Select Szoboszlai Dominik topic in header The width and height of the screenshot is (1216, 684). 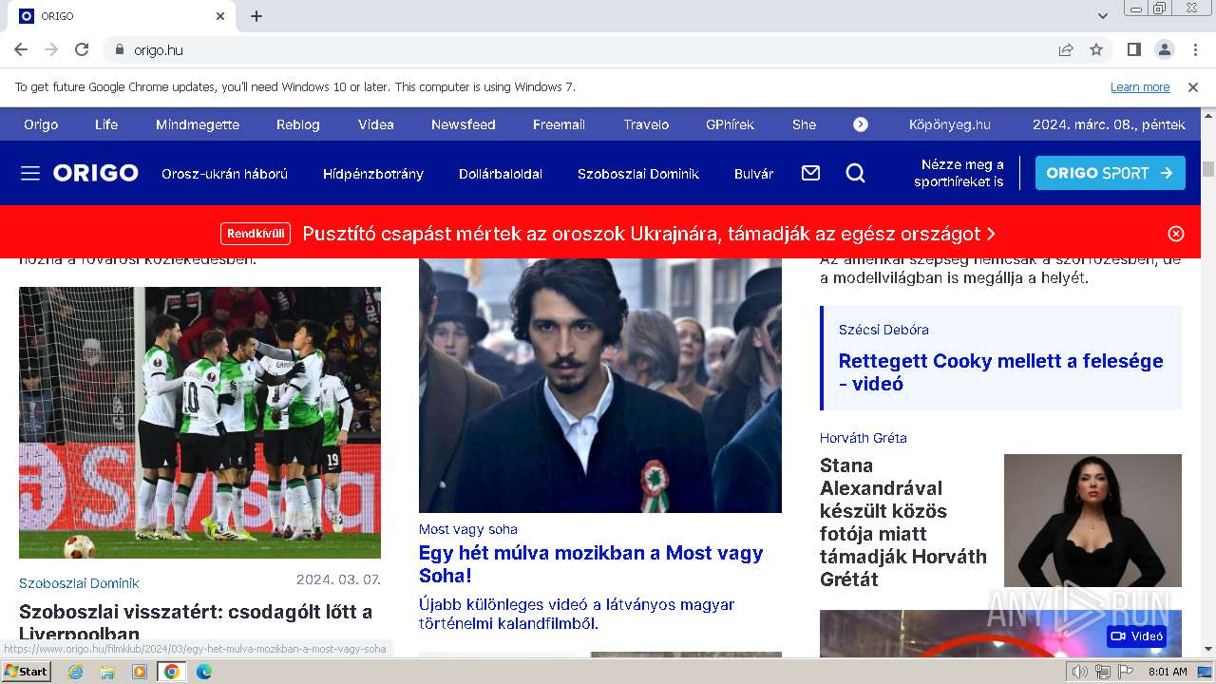point(638,174)
